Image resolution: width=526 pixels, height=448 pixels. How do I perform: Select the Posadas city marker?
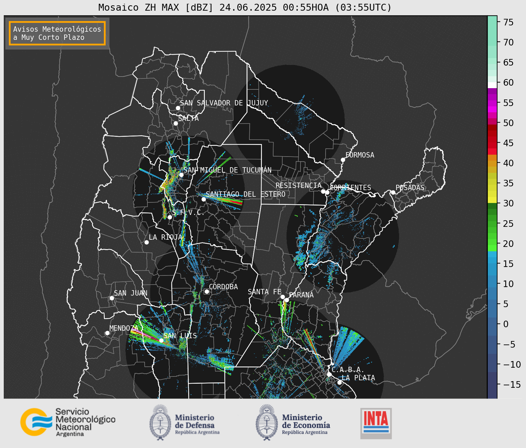(x=393, y=192)
